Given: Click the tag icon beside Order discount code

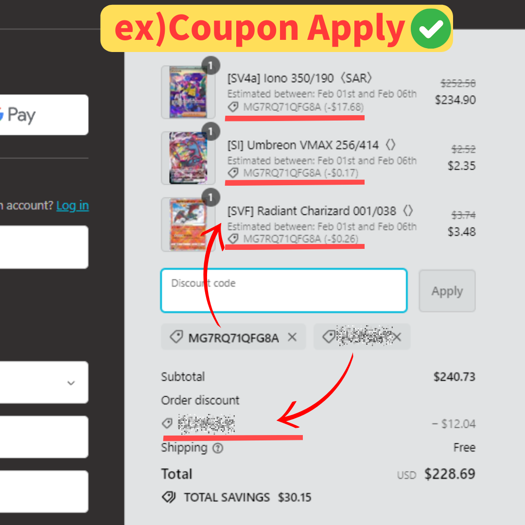Looking at the screenshot, I should coord(167,423).
